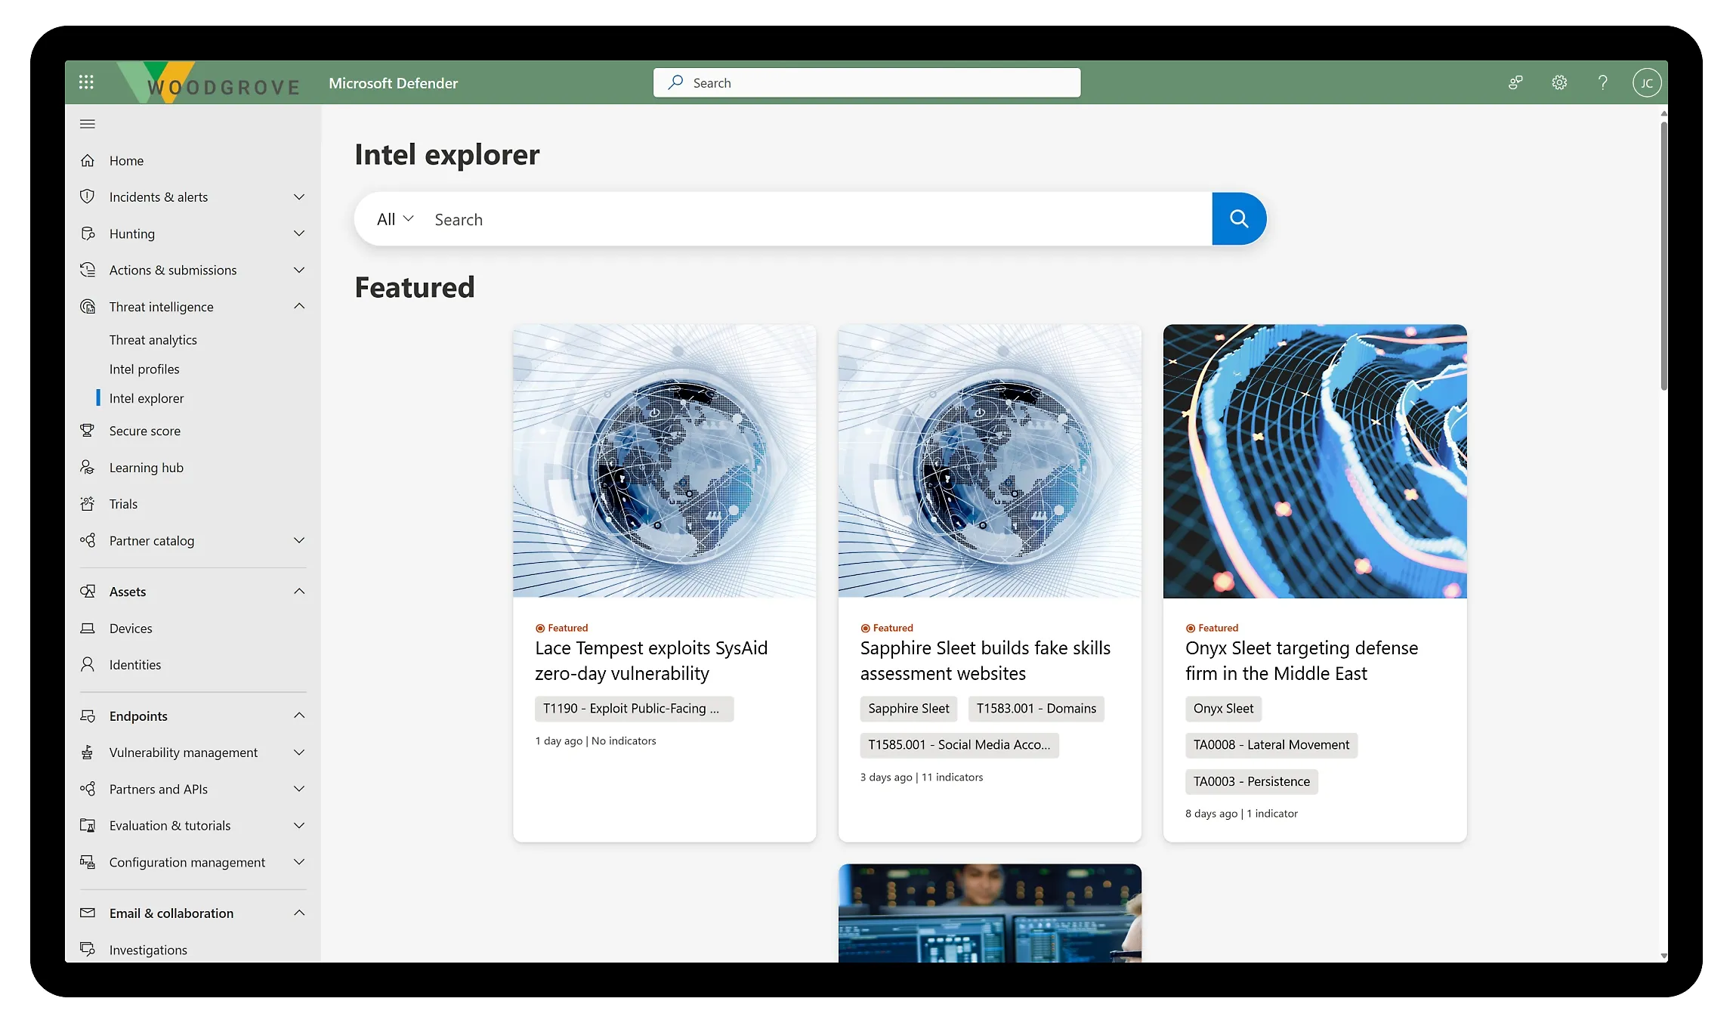Screen dimensions: 1733x1023
Task: Click the community people icon in header
Action: pos(1515,82)
